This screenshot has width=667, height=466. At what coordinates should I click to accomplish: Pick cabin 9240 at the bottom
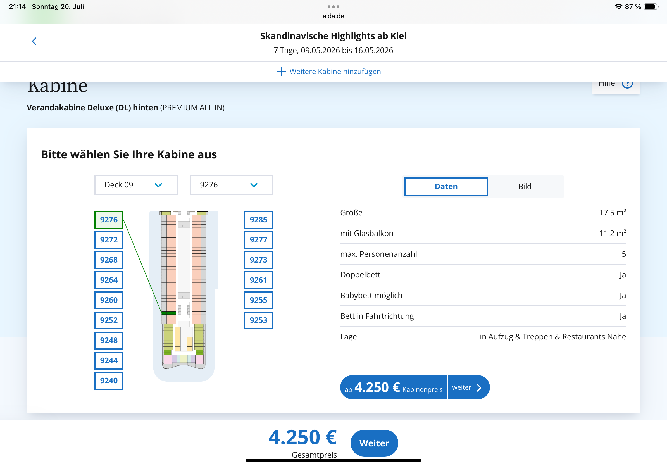109,380
